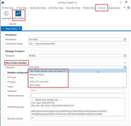Switch to the IT Bus Stop tab

coord(22,8)
